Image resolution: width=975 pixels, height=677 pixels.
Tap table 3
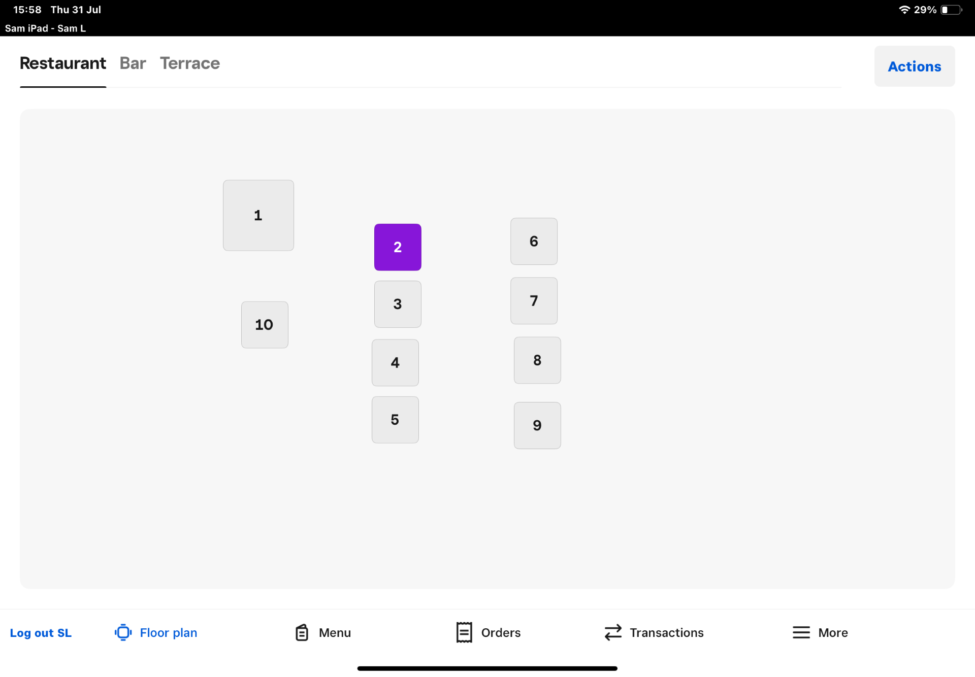[x=398, y=304]
